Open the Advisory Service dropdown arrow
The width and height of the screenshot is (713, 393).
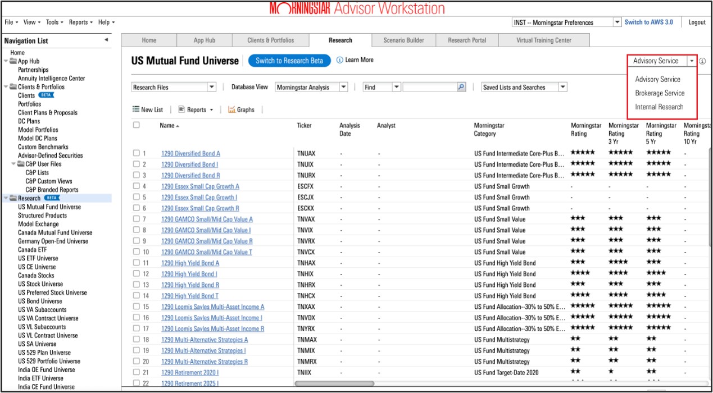(x=692, y=61)
